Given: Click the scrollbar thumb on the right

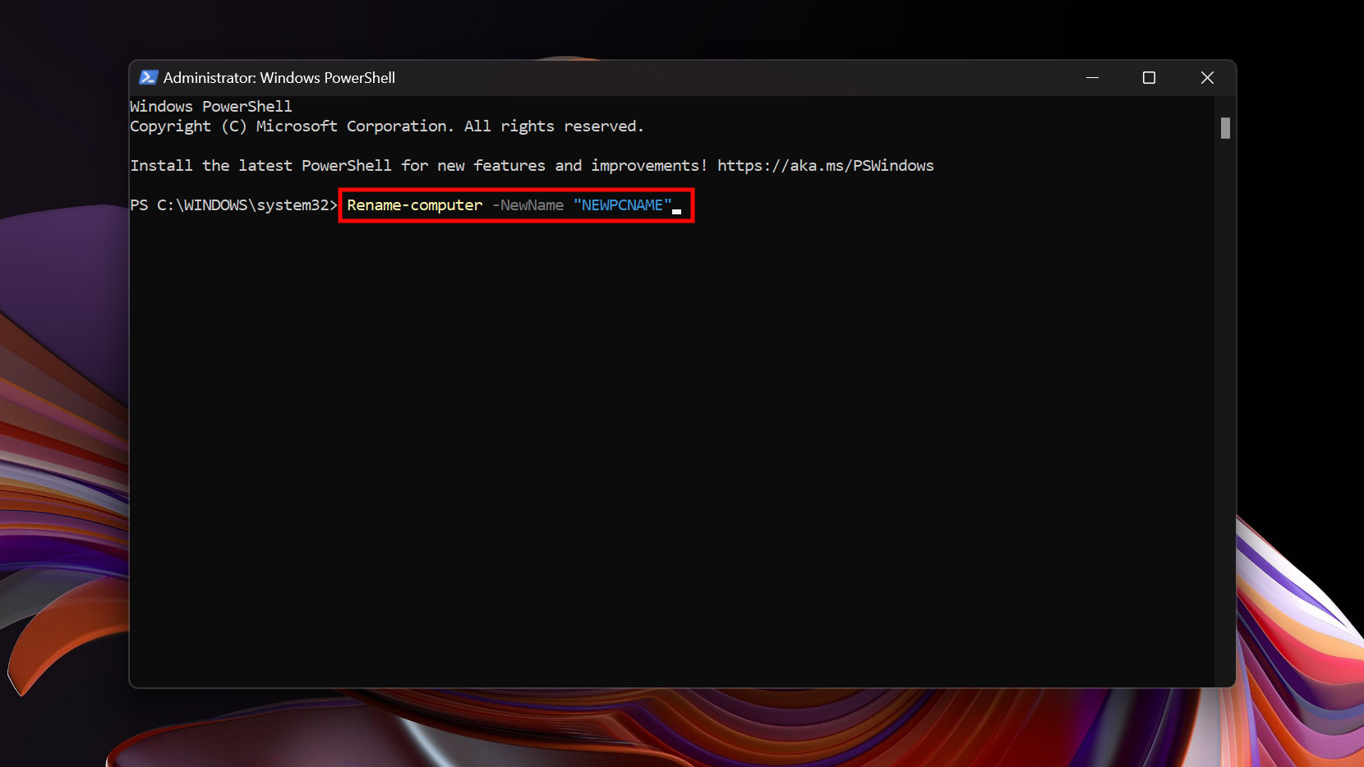Looking at the screenshot, I should click(1224, 128).
